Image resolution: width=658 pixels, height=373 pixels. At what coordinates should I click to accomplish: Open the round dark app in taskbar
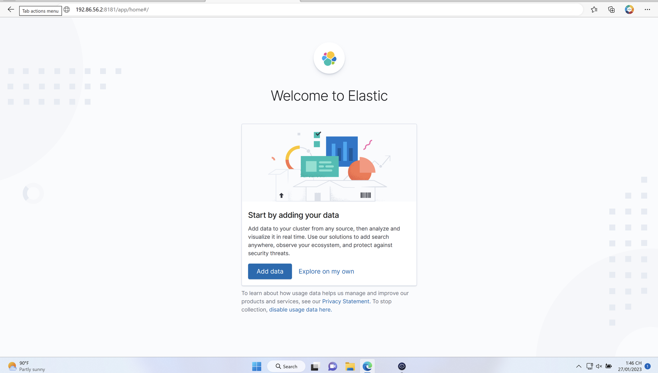click(402, 366)
